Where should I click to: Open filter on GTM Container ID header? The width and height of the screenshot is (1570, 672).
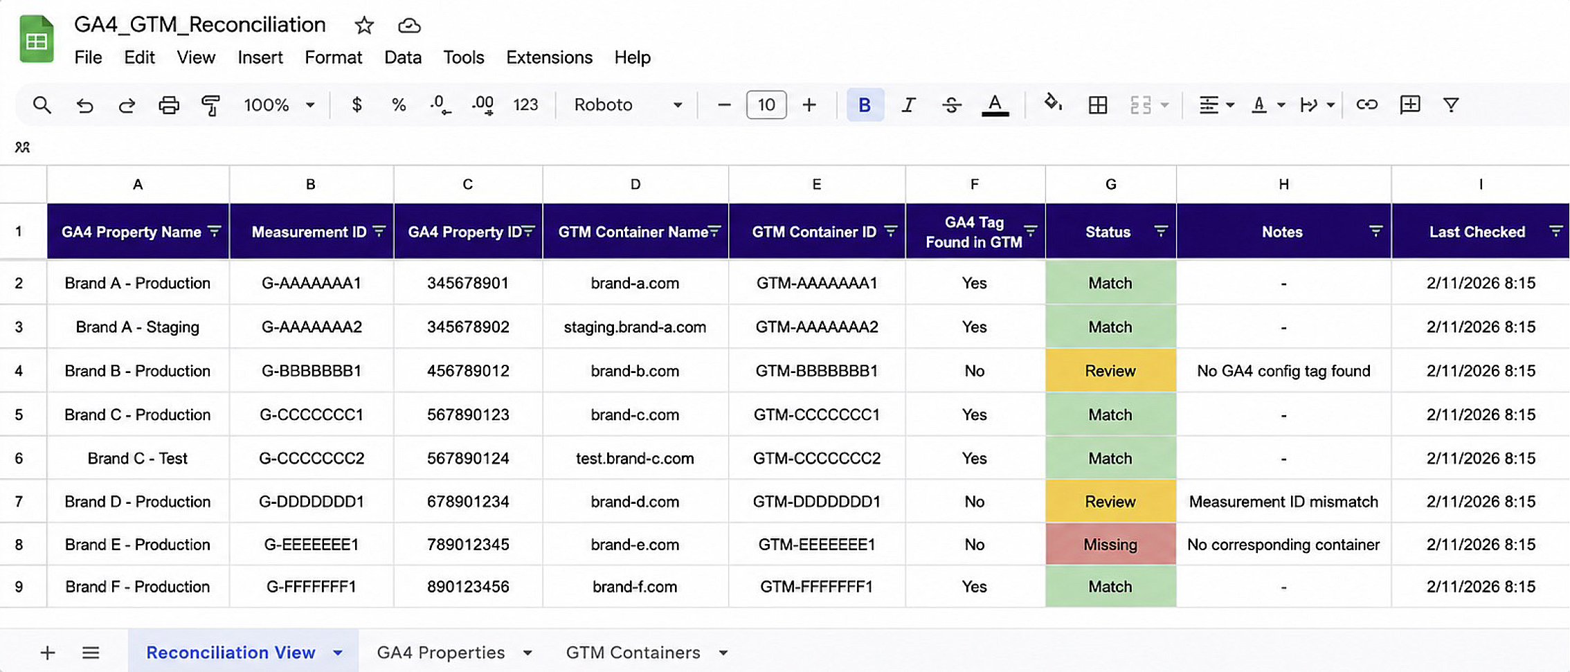[x=891, y=231]
